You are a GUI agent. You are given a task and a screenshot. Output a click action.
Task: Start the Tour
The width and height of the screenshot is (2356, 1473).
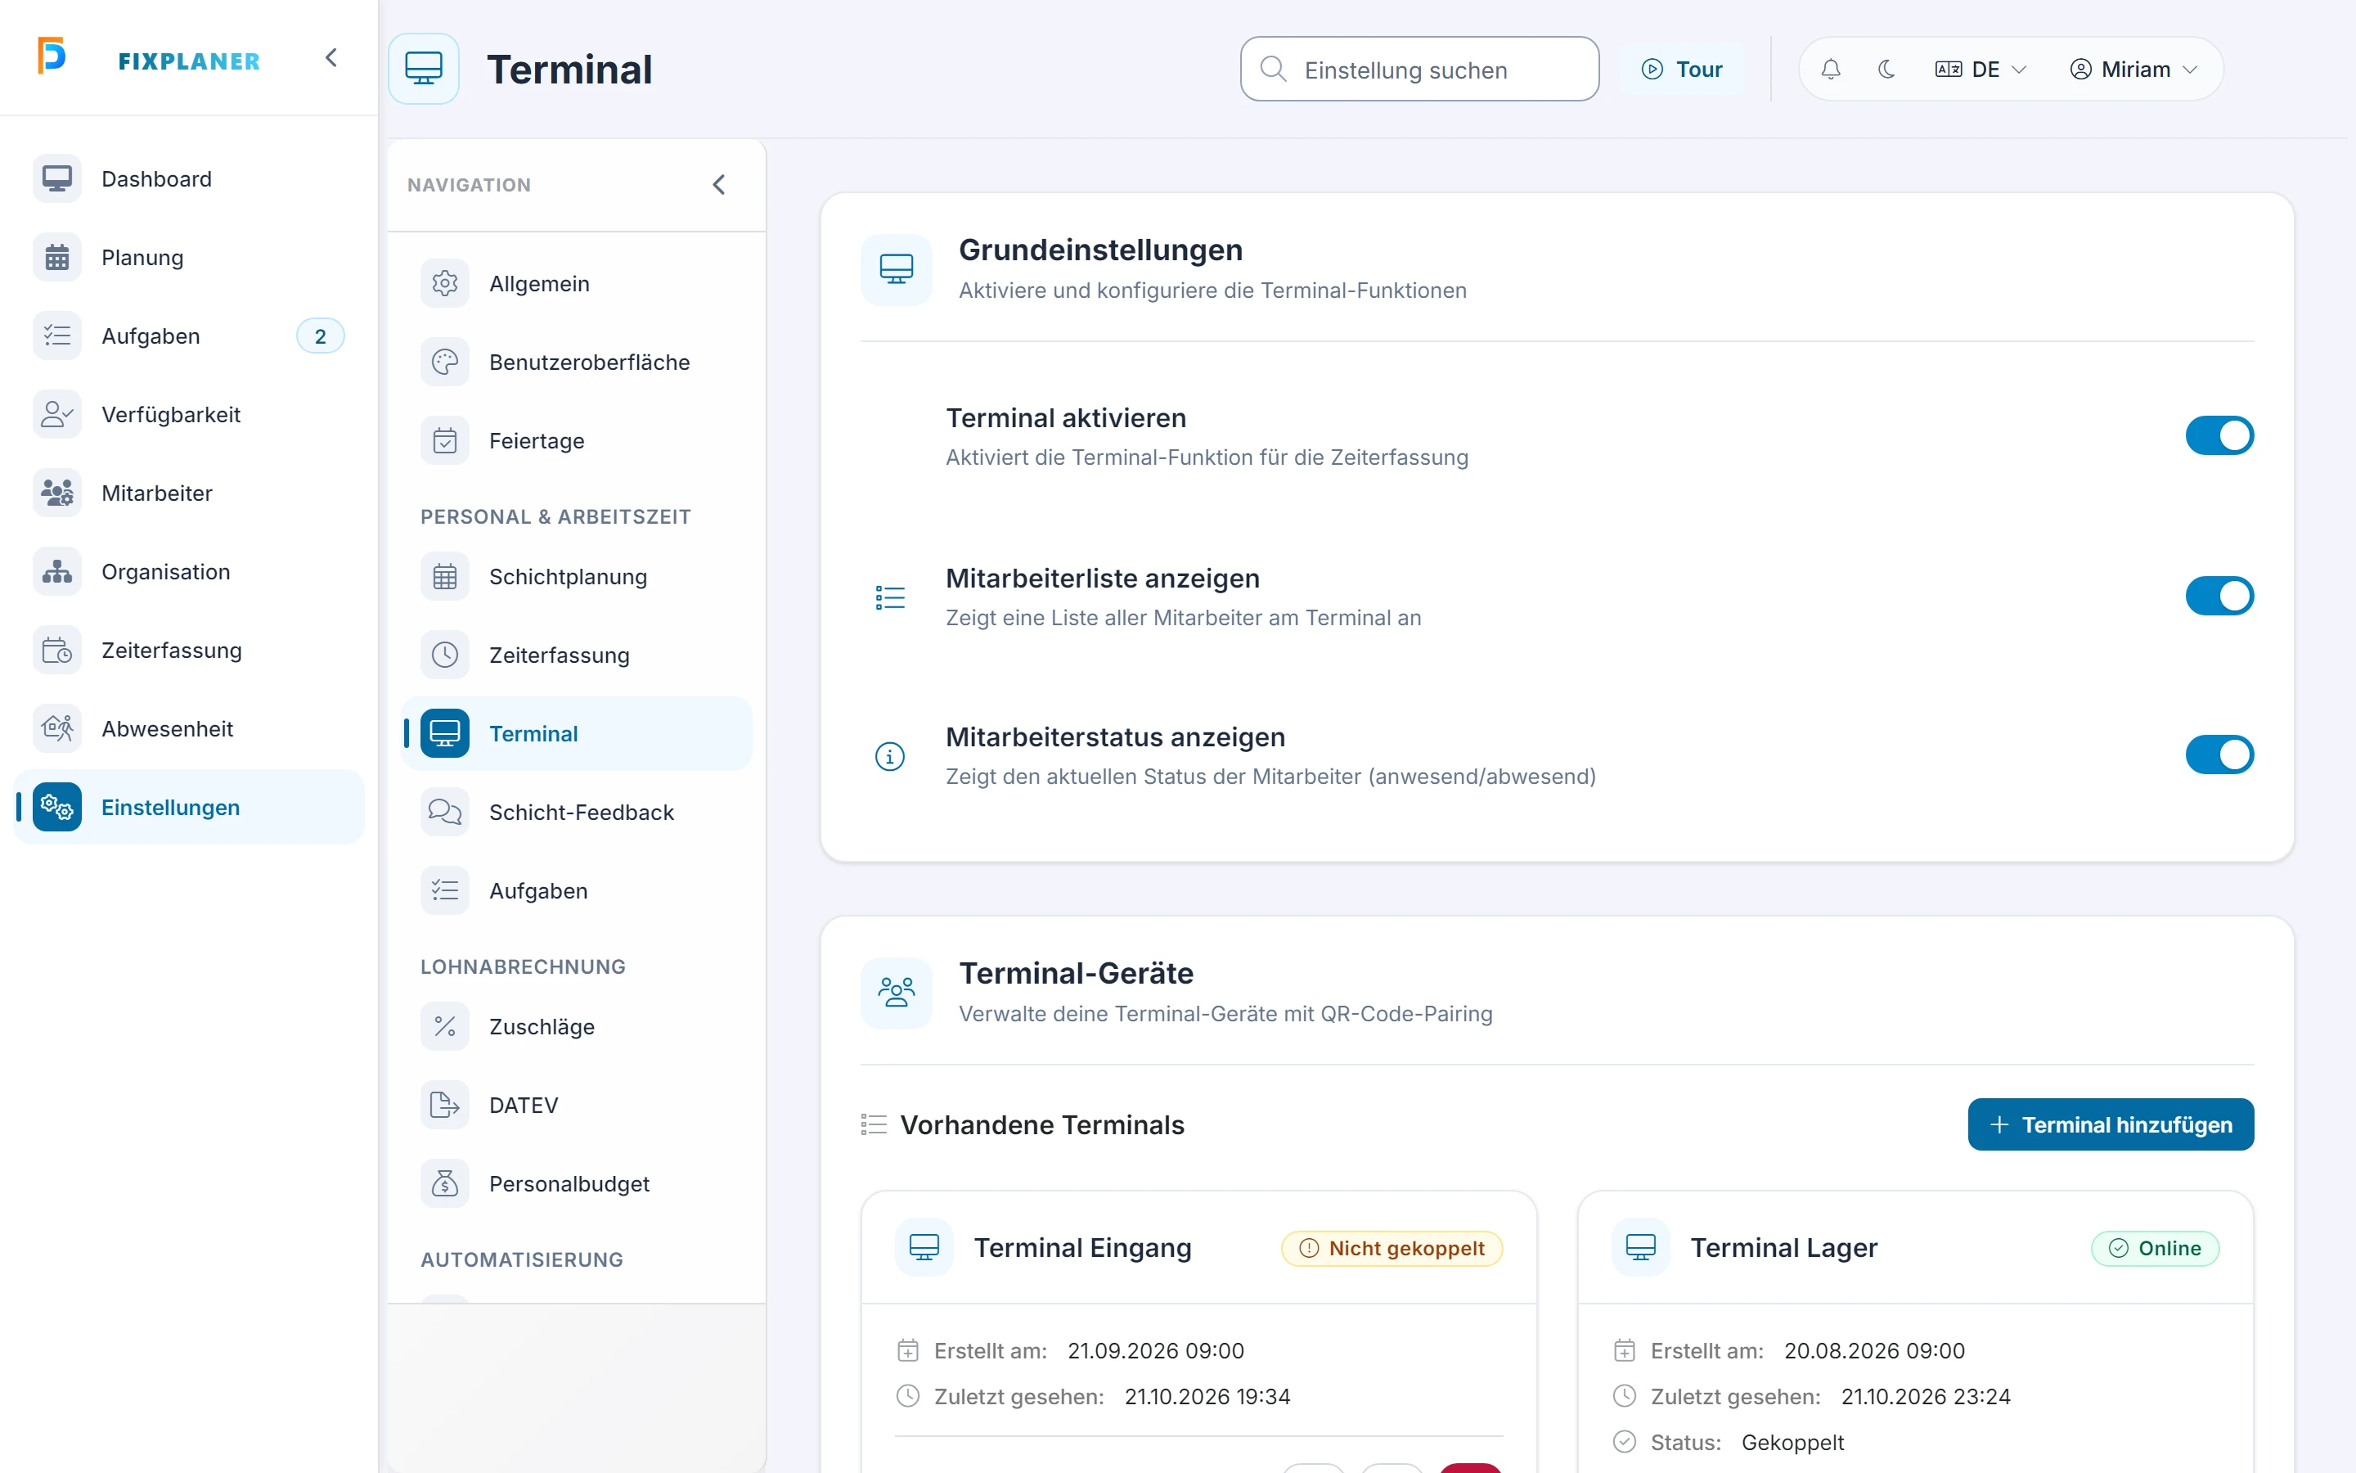[1682, 70]
